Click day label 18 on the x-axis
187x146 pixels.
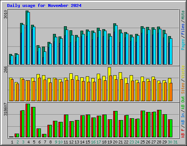tap(104, 142)
